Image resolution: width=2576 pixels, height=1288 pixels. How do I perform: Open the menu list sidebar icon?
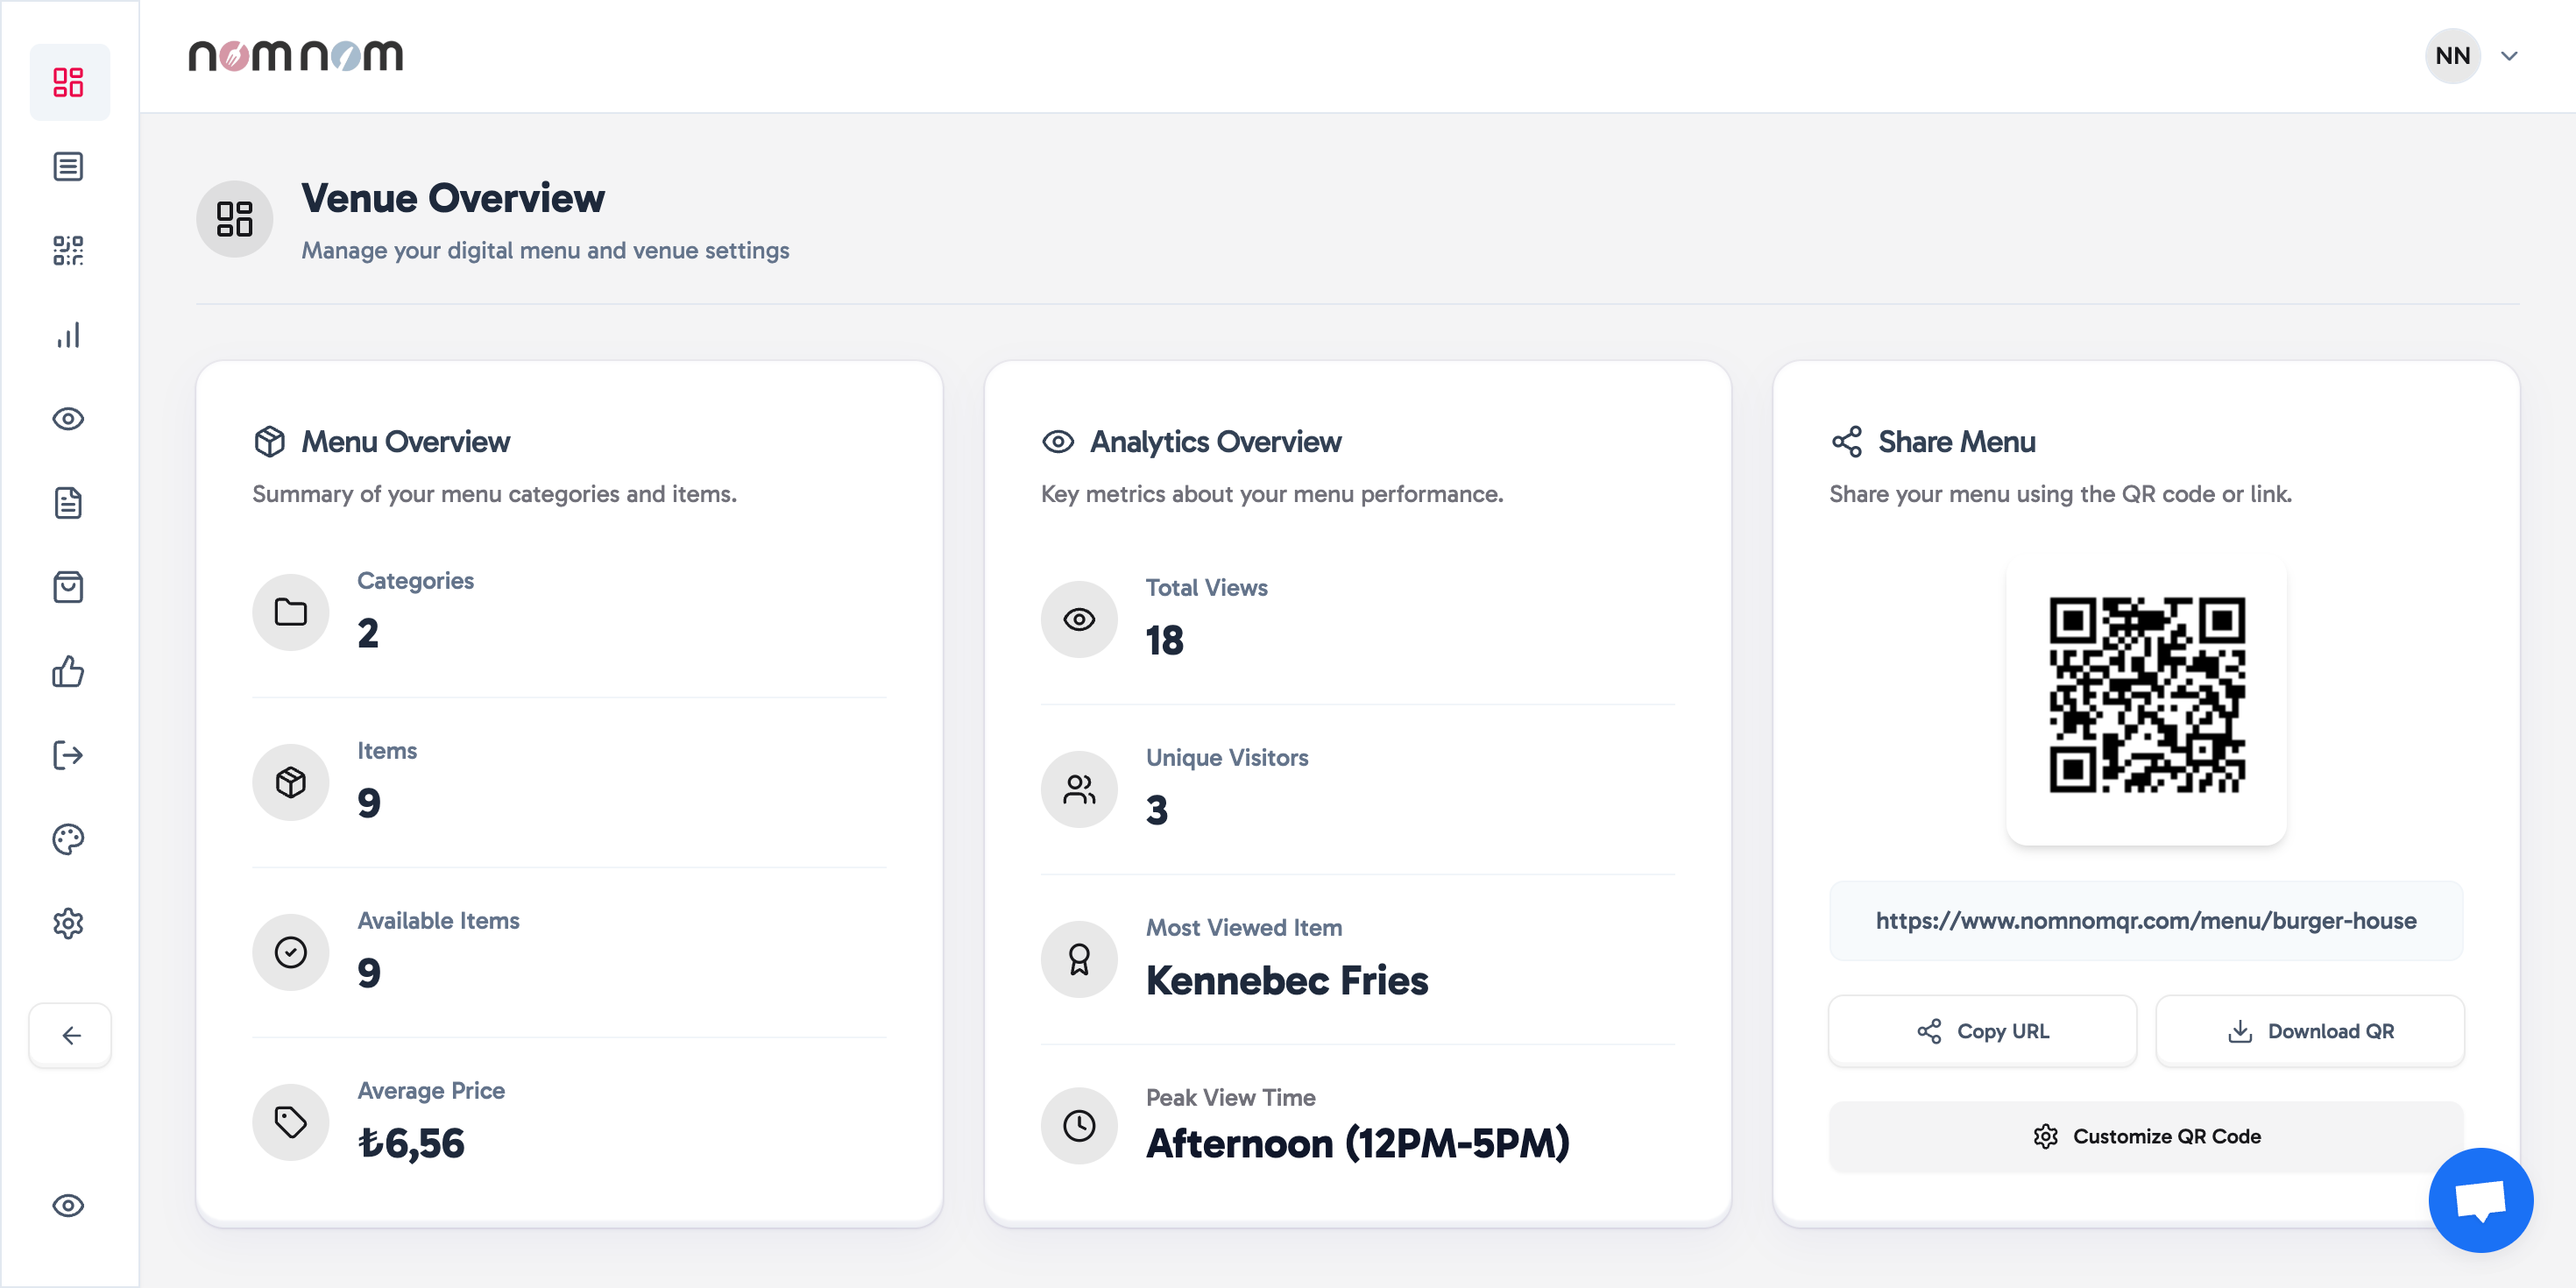pyautogui.click(x=69, y=166)
